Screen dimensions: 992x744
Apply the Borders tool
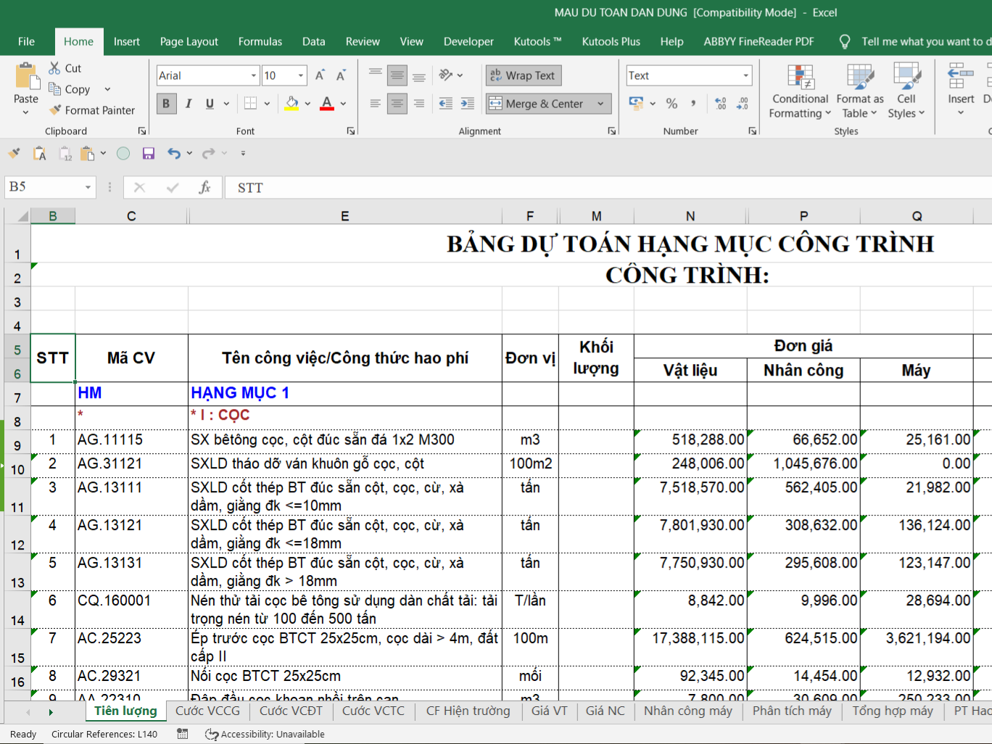tap(250, 104)
